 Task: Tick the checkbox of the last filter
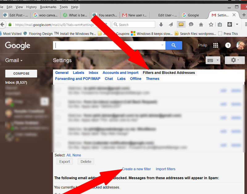pyautogui.click(x=58, y=145)
